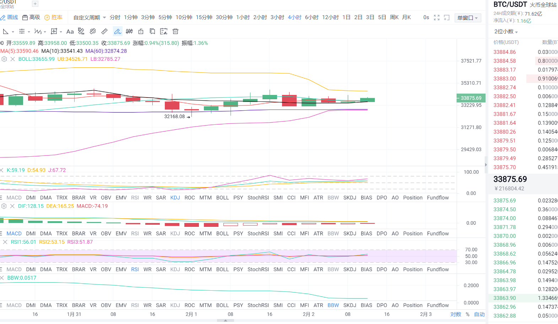Expand the bottom panel handle
Screen dimensions: 558x324
[x=226, y=320]
